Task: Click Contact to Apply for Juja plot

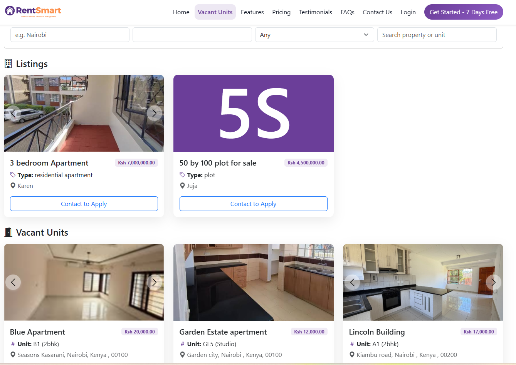Action: pyautogui.click(x=254, y=204)
